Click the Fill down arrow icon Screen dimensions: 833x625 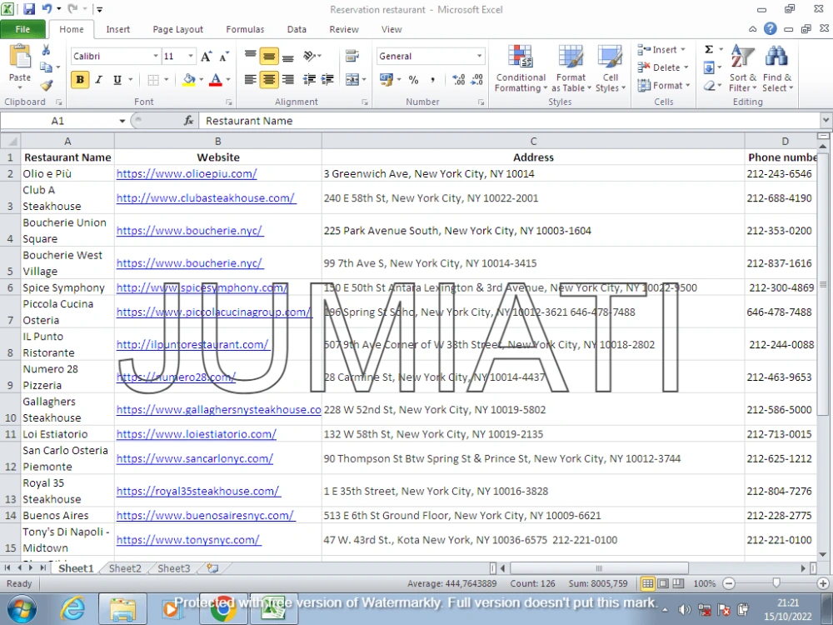[709, 67]
